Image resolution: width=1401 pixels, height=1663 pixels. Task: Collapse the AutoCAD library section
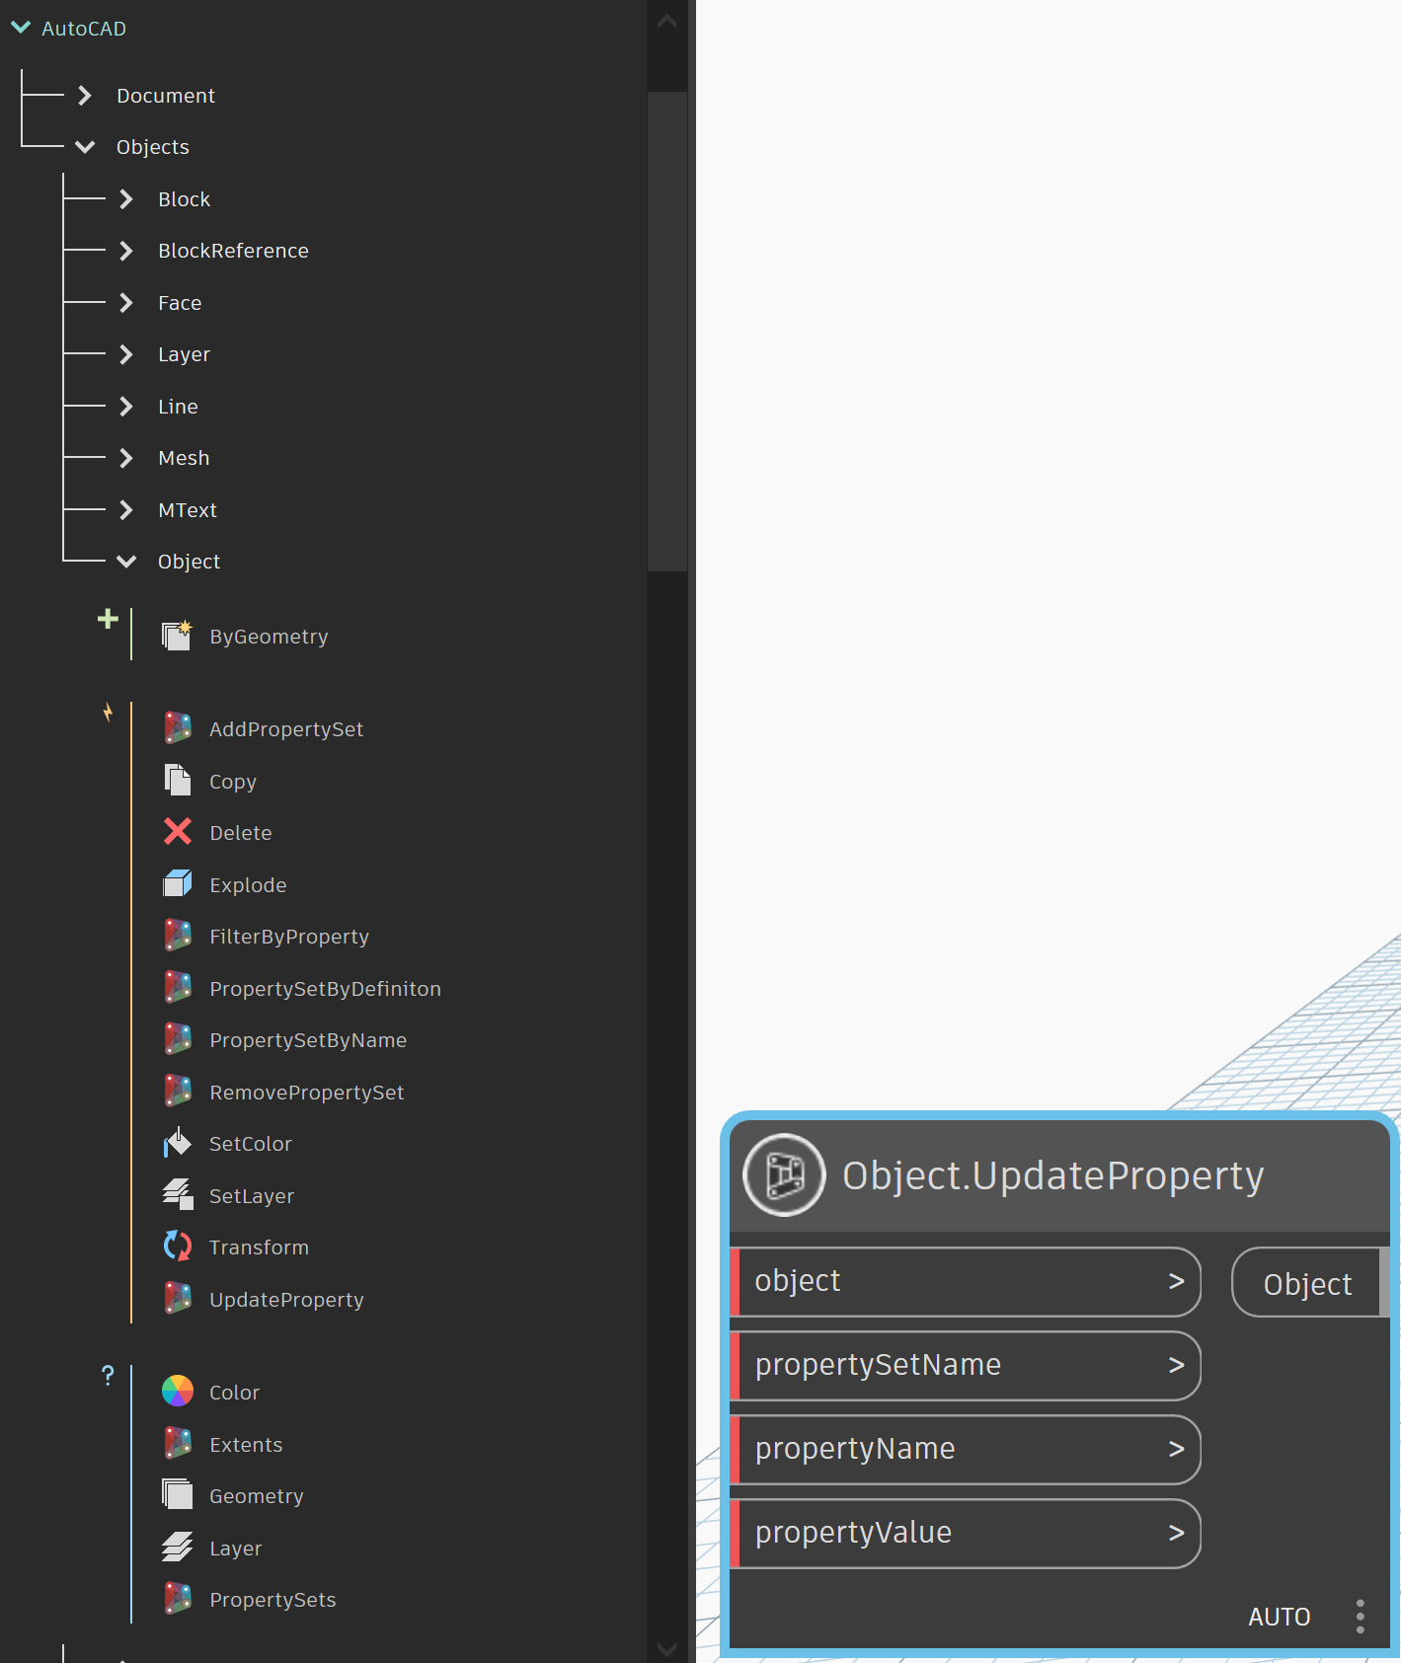point(21,28)
